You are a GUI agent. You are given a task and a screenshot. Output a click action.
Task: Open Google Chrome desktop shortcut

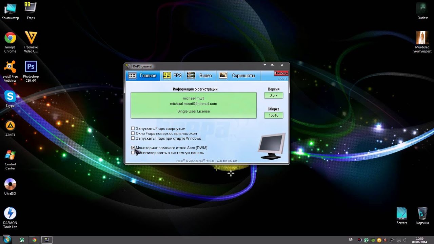[x=10, y=42]
